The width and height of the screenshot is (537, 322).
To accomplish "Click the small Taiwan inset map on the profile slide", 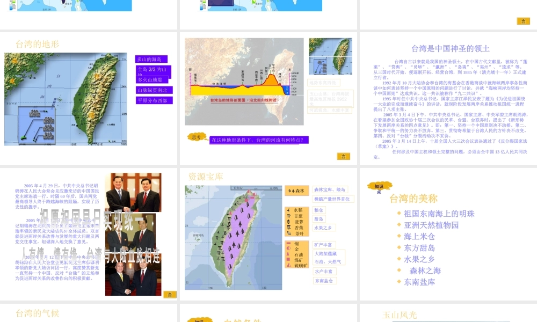I will point(330,56).
